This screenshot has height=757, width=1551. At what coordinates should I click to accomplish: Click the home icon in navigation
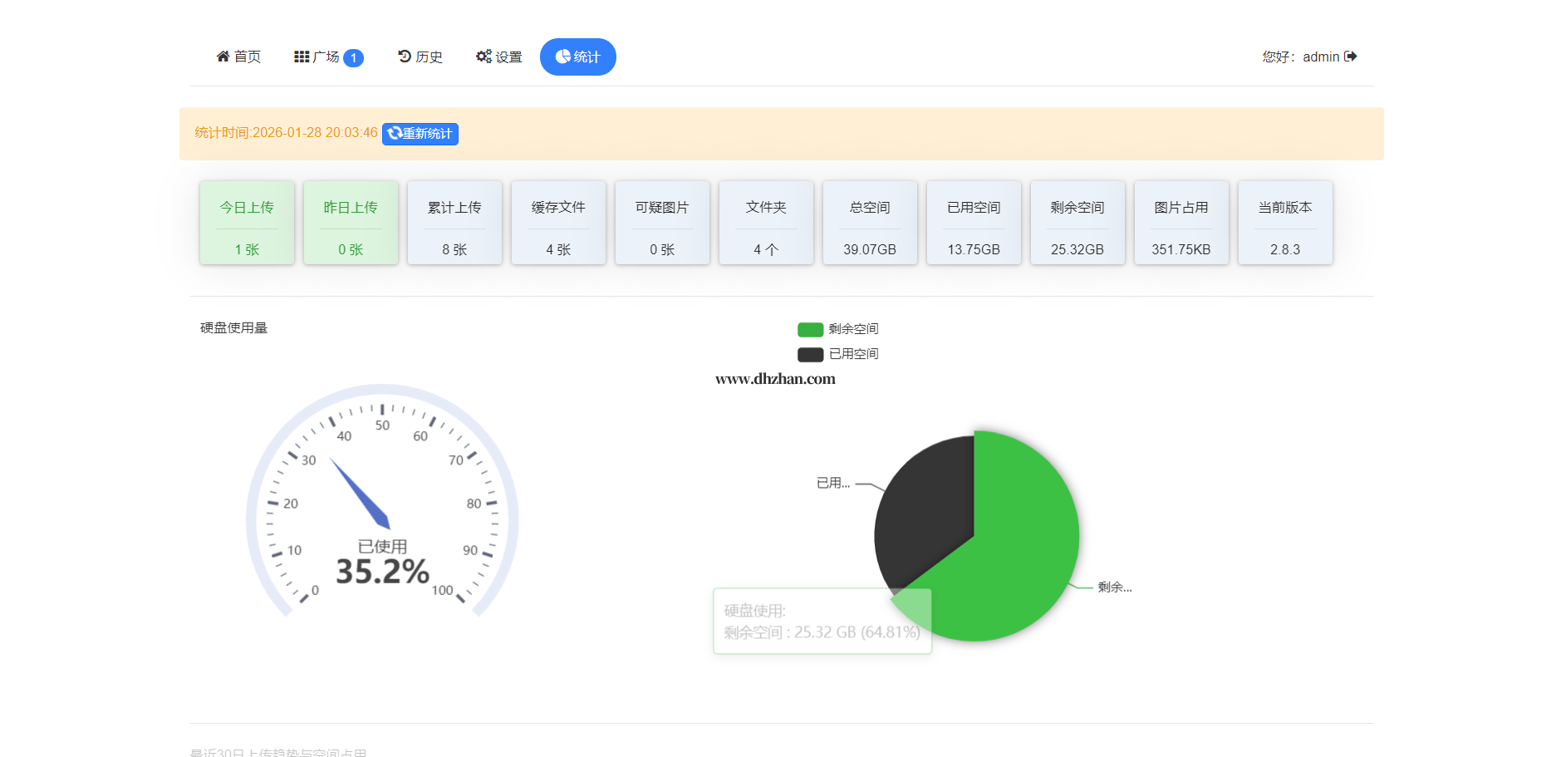tap(223, 57)
